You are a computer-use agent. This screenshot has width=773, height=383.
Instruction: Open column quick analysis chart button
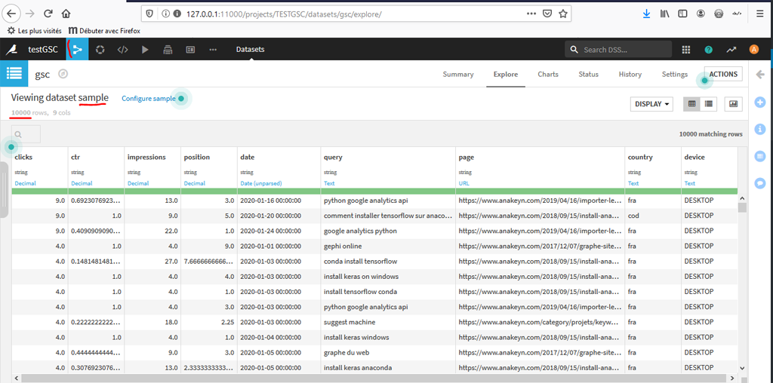tap(733, 104)
